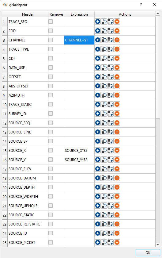Viewport: 162px width, 258px height.
Task: Move the CHANNEL row down
Action: pos(111,40)
